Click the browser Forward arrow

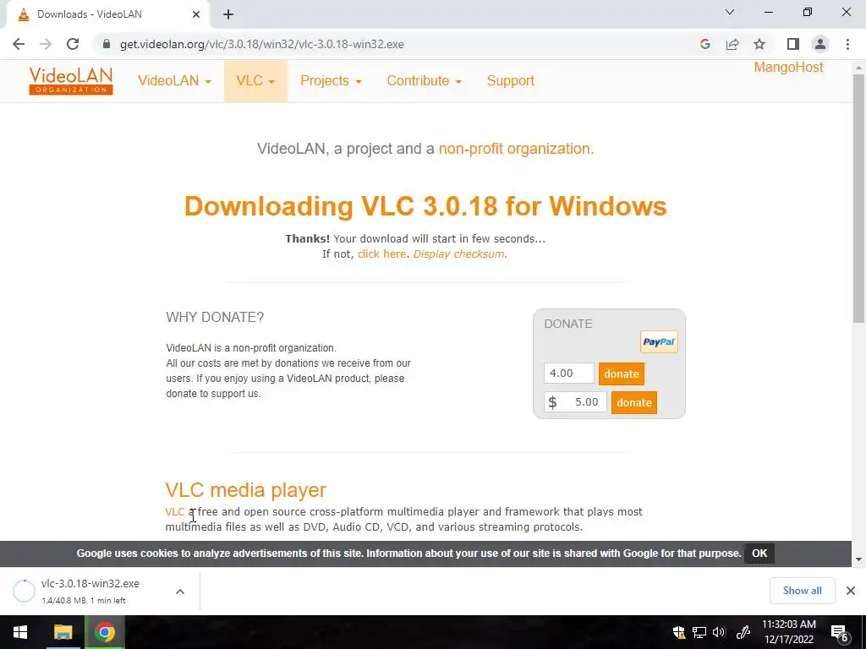[x=46, y=44]
